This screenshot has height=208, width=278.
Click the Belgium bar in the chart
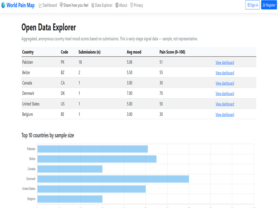click(70, 199)
